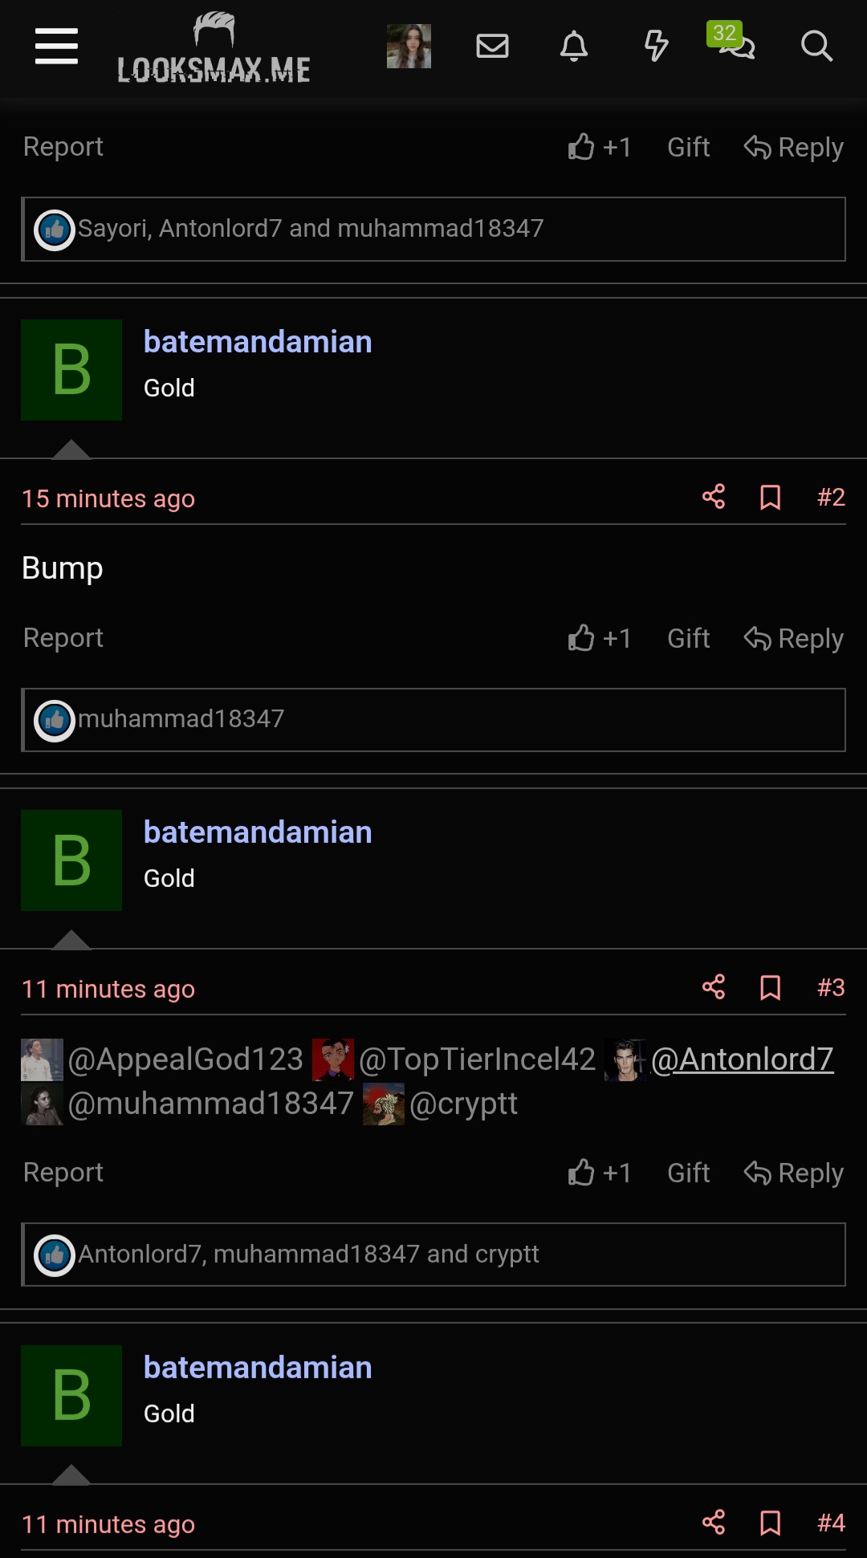The width and height of the screenshot is (867, 1558).
Task: Reply to the Bump post
Action: tap(794, 638)
